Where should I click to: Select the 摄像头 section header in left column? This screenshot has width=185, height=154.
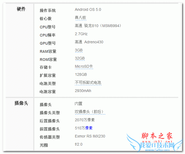pos(21,103)
